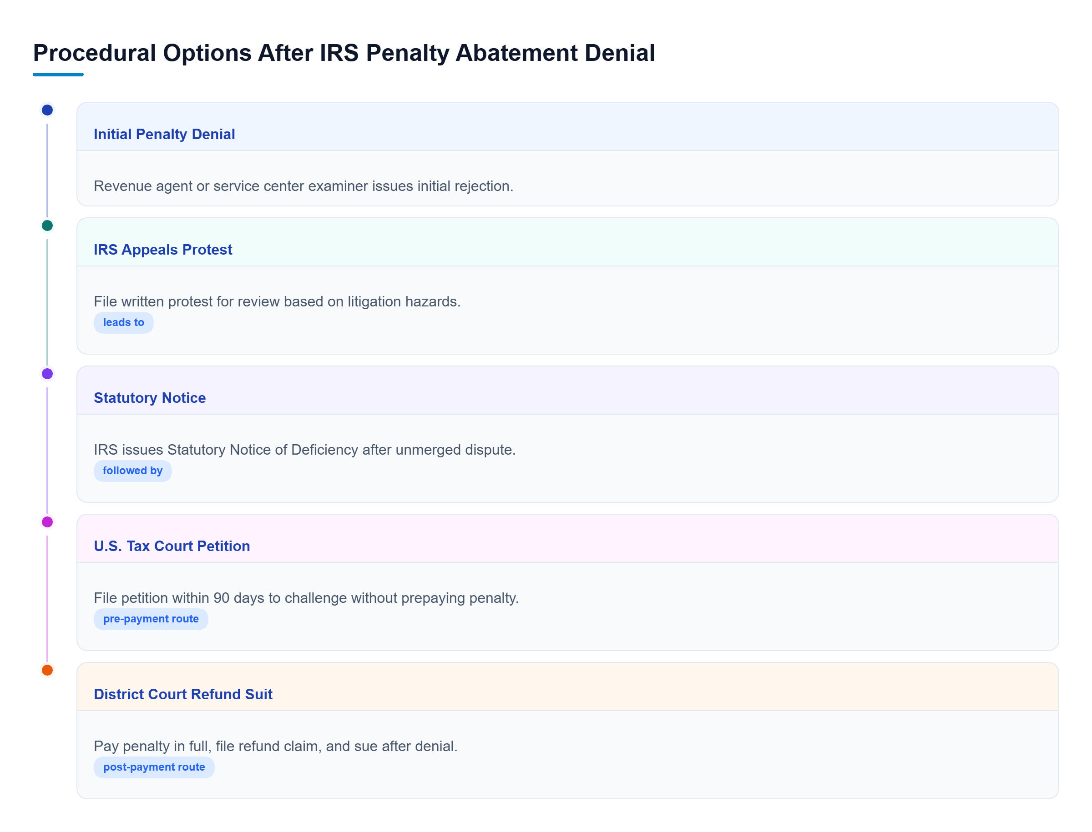Select the 'District Court Refund Suit' heading

[x=183, y=694]
